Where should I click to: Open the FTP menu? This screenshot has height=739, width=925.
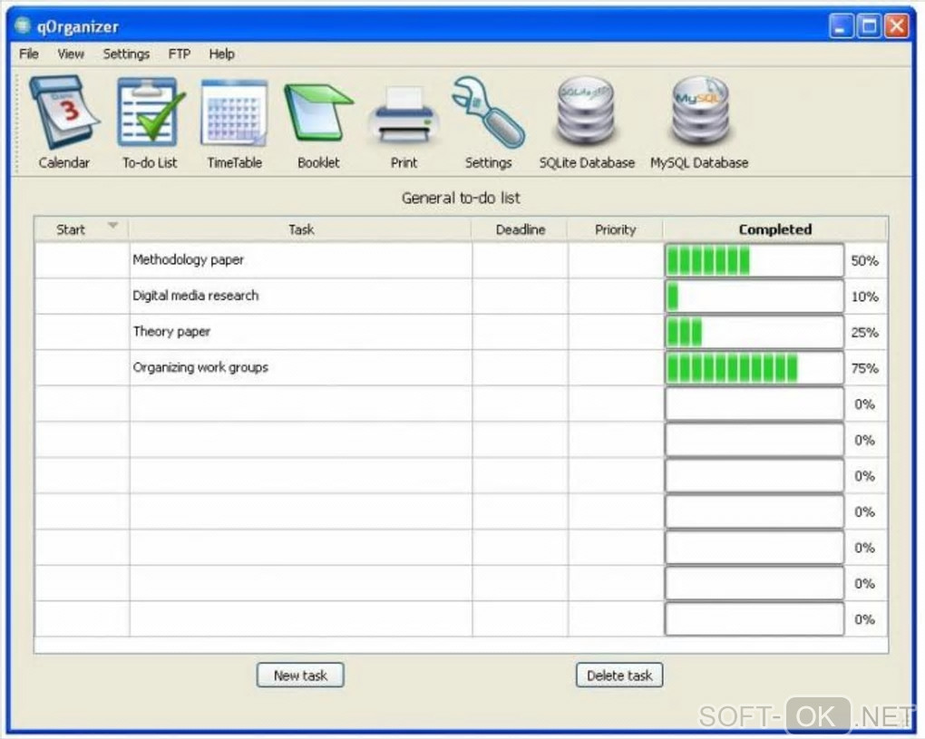click(180, 54)
